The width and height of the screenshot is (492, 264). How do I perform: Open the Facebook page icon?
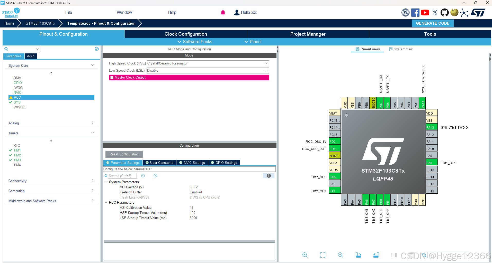coord(415,12)
